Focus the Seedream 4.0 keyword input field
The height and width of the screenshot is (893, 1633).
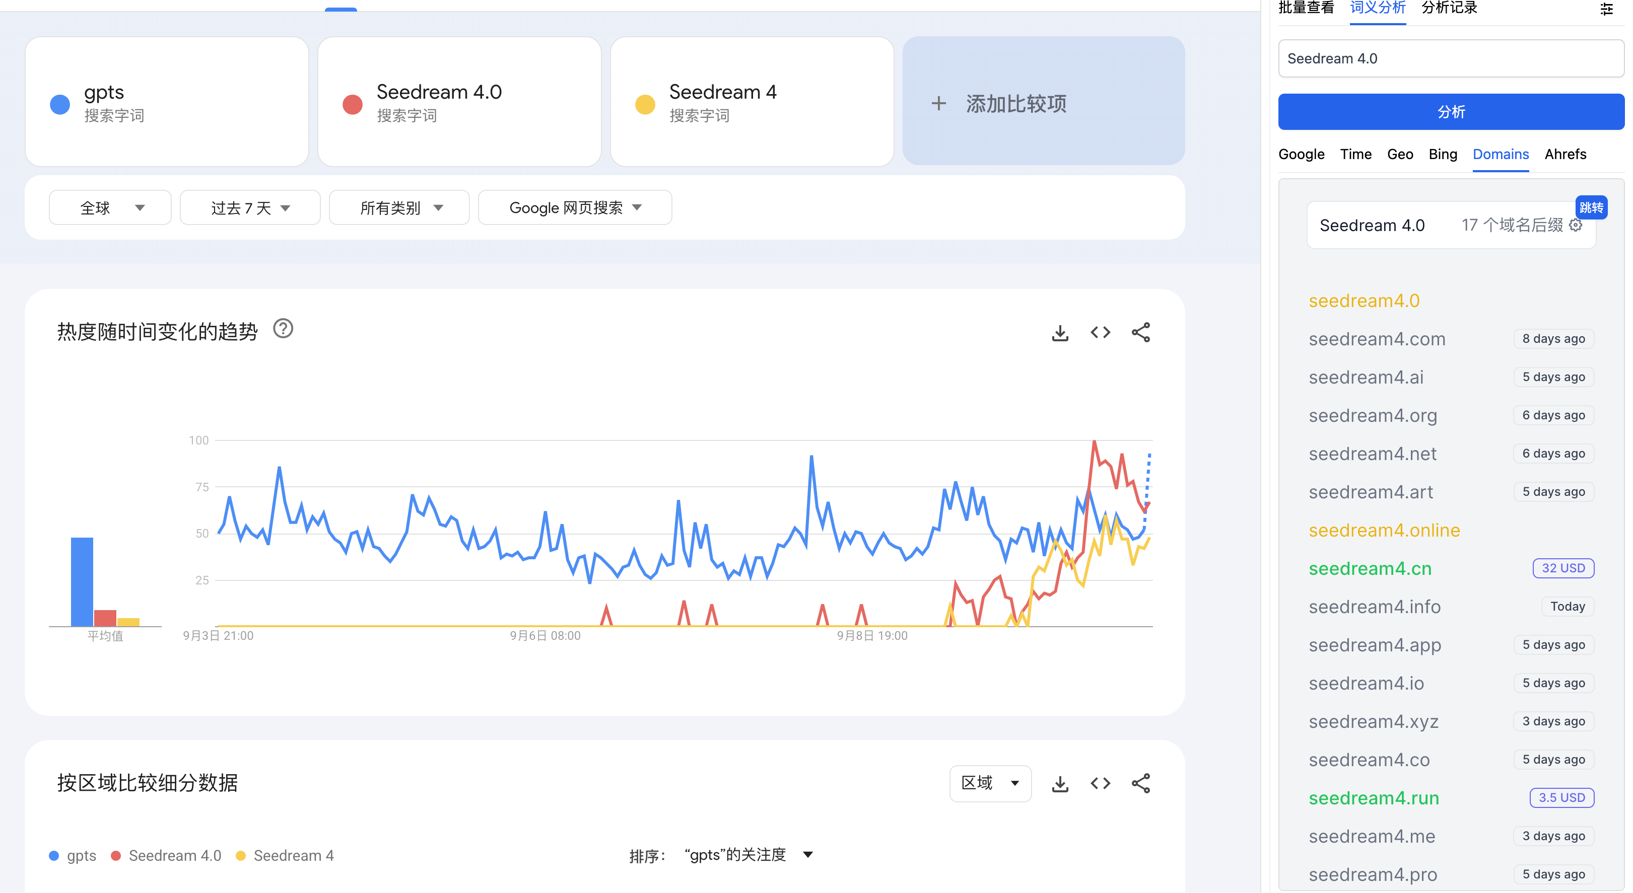pyautogui.click(x=1451, y=58)
